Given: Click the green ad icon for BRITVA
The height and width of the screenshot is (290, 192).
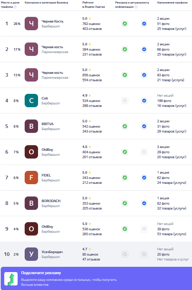Looking at the screenshot, I should coord(125,126).
